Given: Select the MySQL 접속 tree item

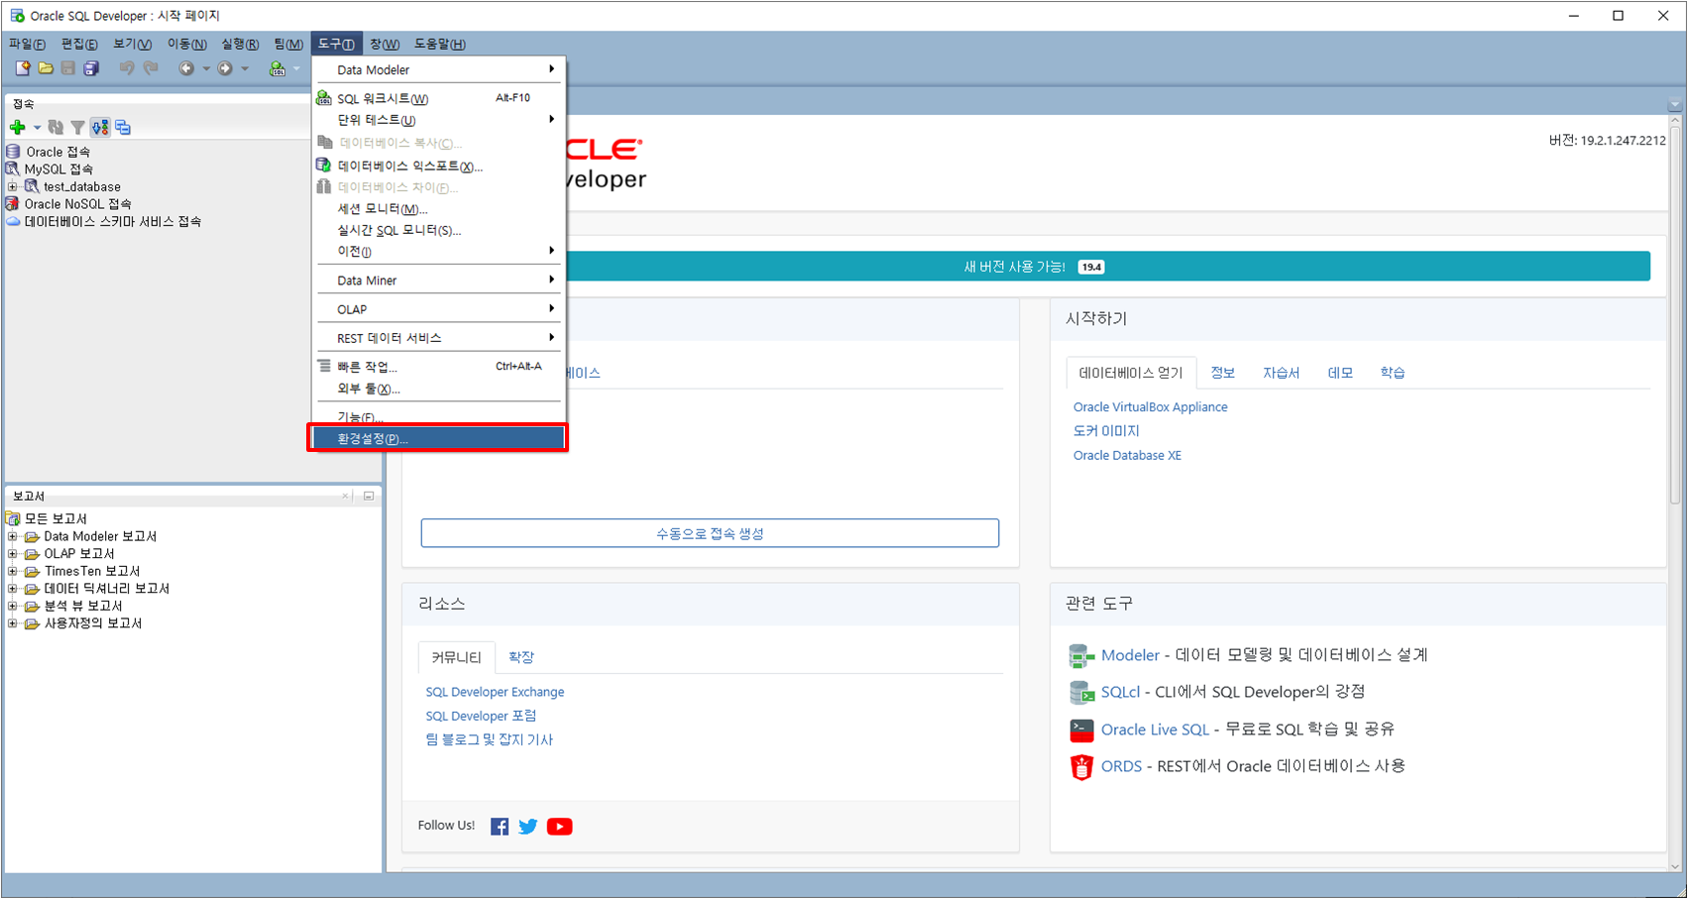Looking at the screenshot, I should click(58, 169).
